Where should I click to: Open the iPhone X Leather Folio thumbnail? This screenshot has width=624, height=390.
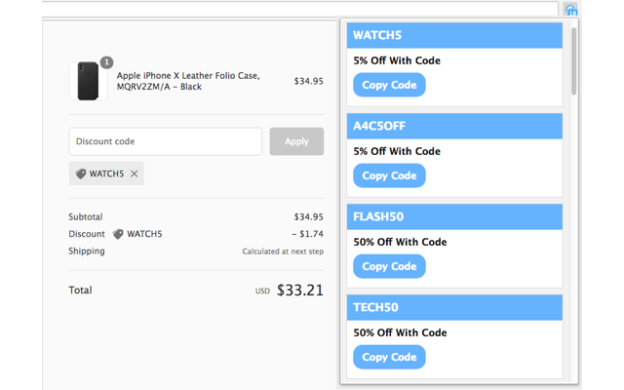pyautogui.click(x=89, y=81)
